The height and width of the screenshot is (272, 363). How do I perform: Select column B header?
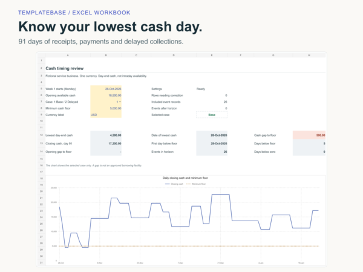point(106,55)
